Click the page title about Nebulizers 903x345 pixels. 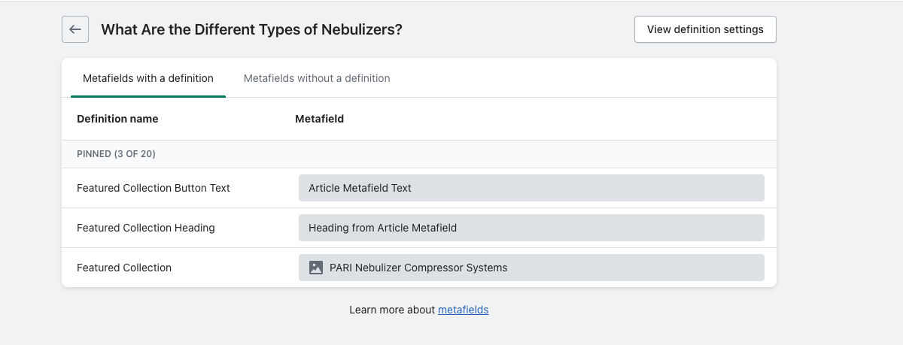251,29
